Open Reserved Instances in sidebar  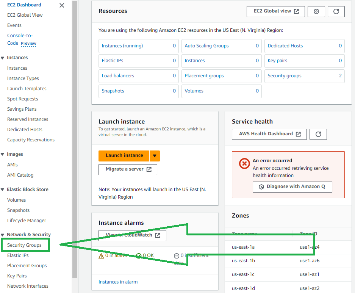point(28,119)
